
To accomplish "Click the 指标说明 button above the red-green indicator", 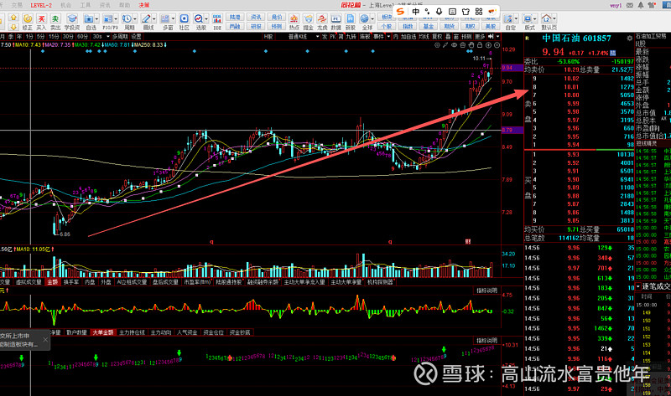I will click(487, 291).
